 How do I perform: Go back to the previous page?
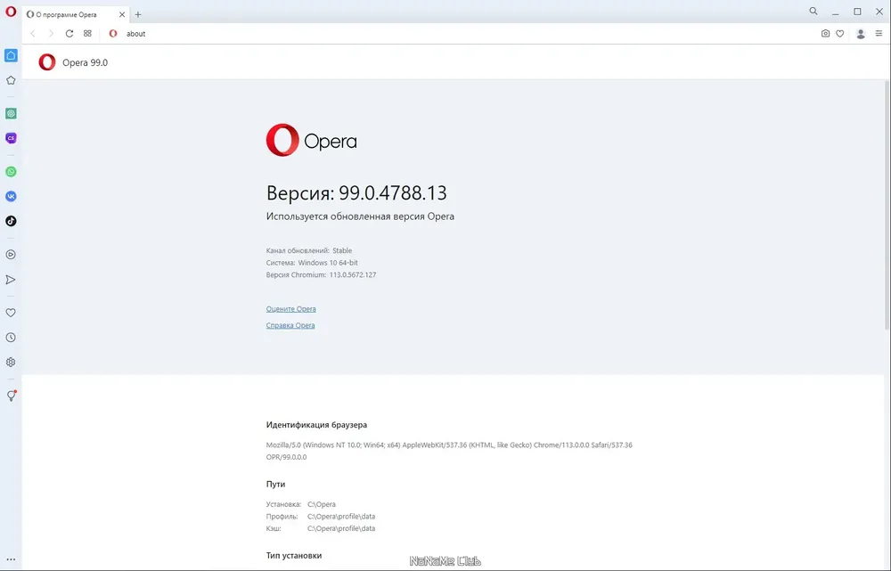pyautogui.click(x=33, y=34)
